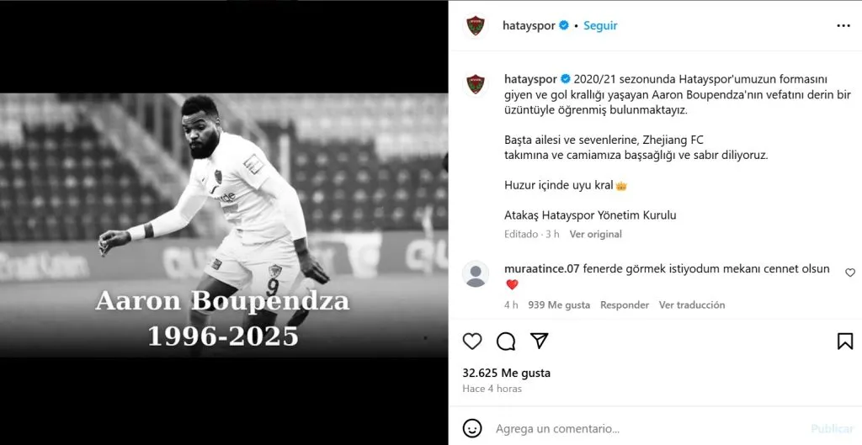The image size is (862, 445).
Task: Click hatayspor username in the header
Action: pyautogui.click(x=529, y=26)
